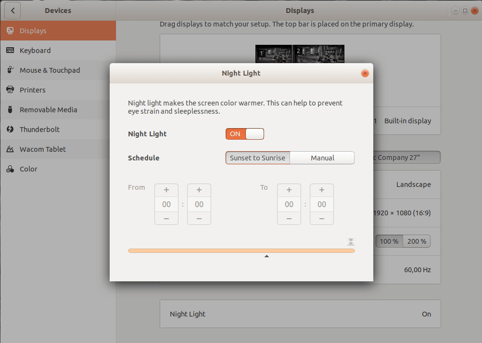Close the Night Light dialog
The width and height of the screenshot is (482, 343).
[x=365, y=73]
